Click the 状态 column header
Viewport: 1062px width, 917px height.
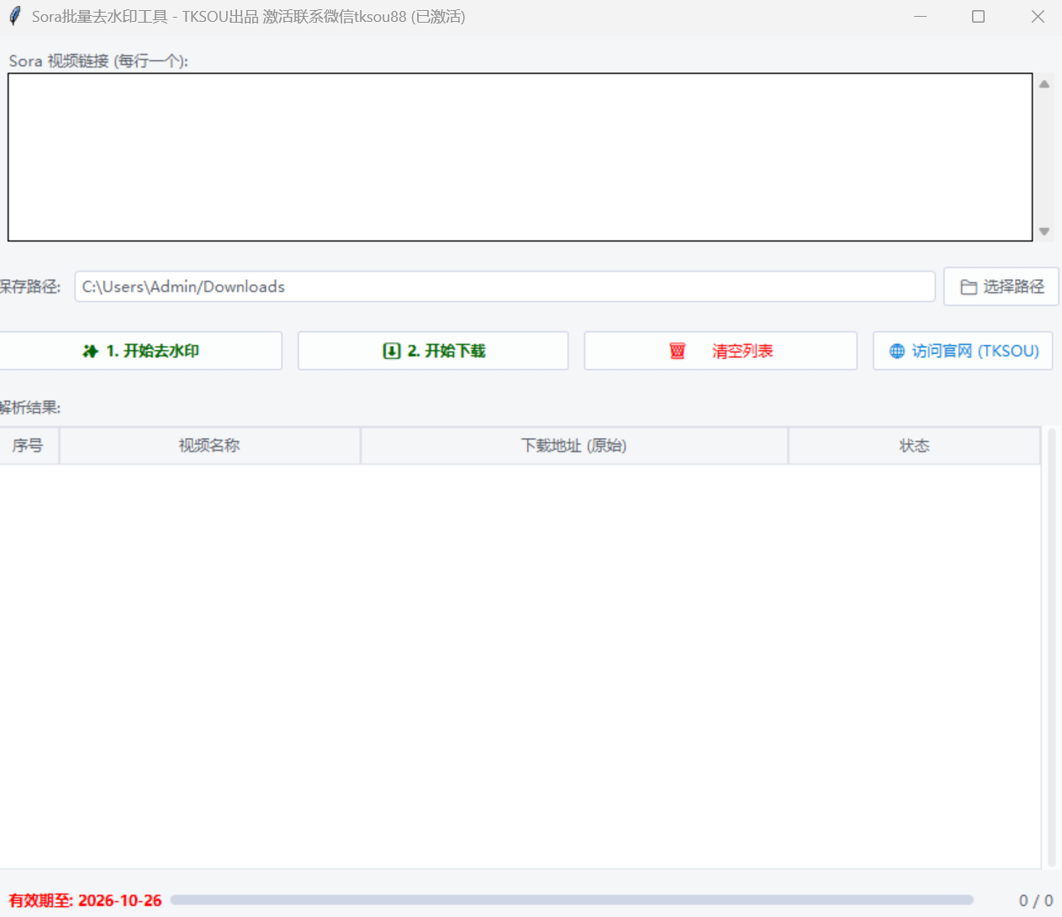[914, 445]
